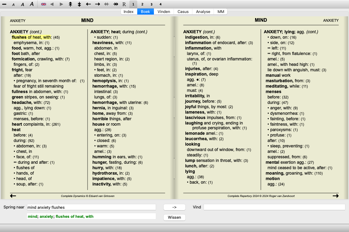This screenshot has width=349, height=232.
Task: Click the smallest text size A icon
Action: pyautogui.click(x=13, y=5)
